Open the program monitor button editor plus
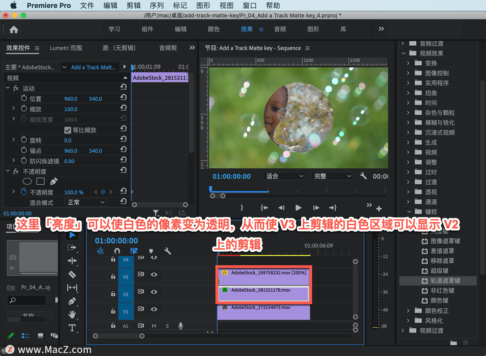The width and height of the screenshot is (486, 356). click(379, 209)
